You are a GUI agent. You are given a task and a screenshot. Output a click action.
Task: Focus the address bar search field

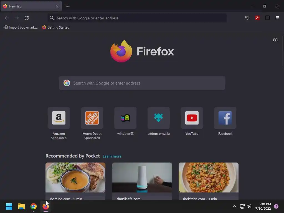tap(137, 18)
